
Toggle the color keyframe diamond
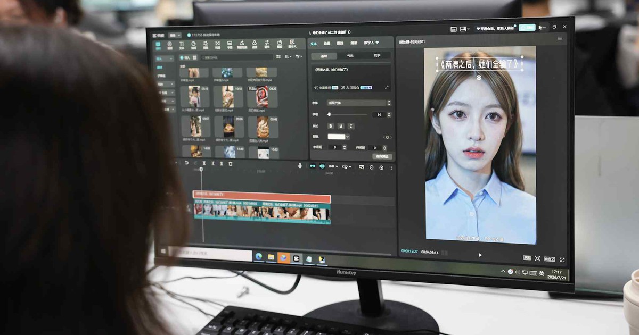pos(387,137)
